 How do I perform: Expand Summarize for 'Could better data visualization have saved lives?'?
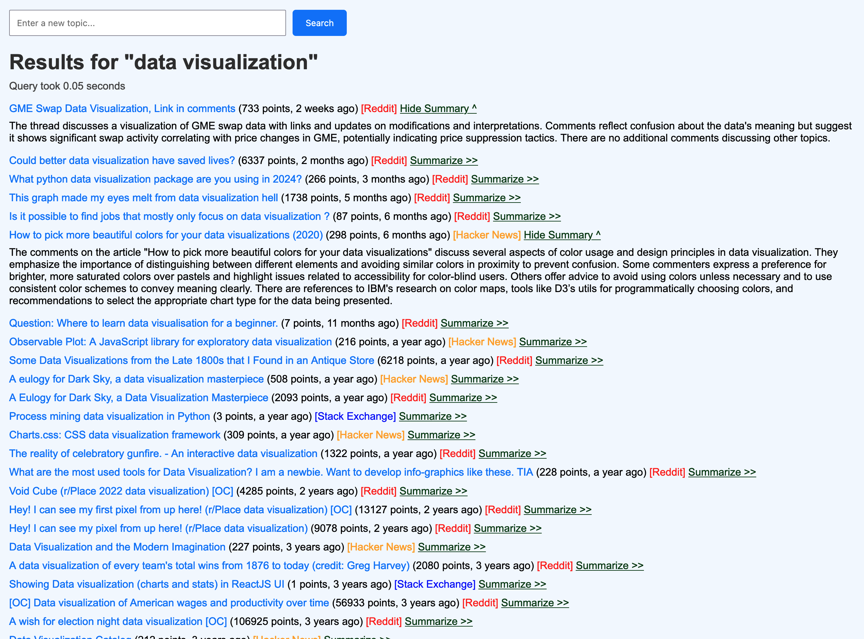(x=443, y=160)
